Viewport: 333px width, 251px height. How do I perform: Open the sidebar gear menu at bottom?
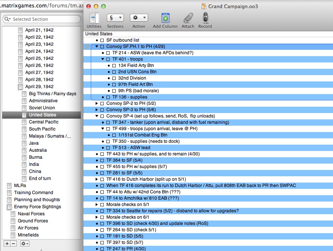point(25,244)
